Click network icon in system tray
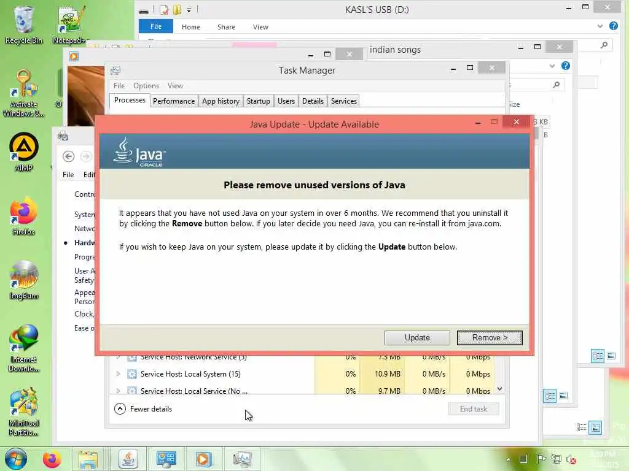This screenshot has height=471, width=629. click(x=556, y=459)
